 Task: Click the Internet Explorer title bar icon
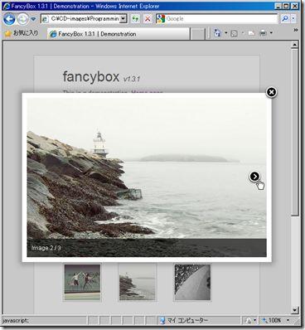[x=6, y=6]
